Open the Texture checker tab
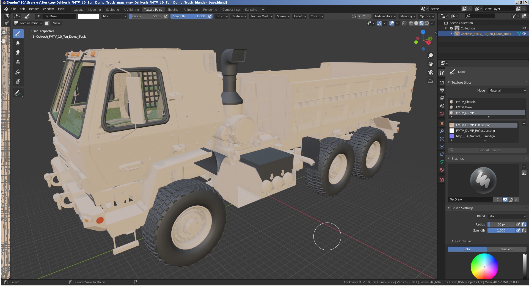529x286 pixels. tap(442, 180)
